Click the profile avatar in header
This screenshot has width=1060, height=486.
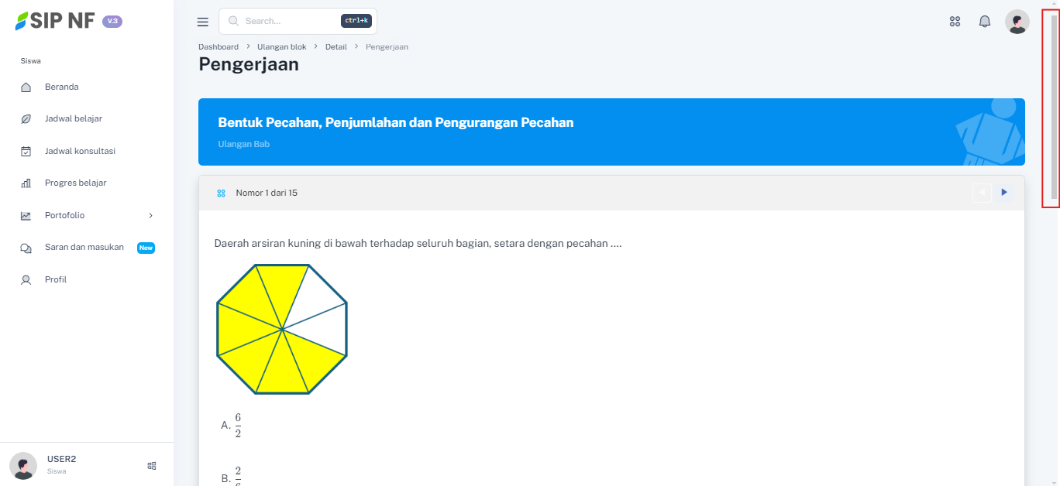(x=1017, y=22)
